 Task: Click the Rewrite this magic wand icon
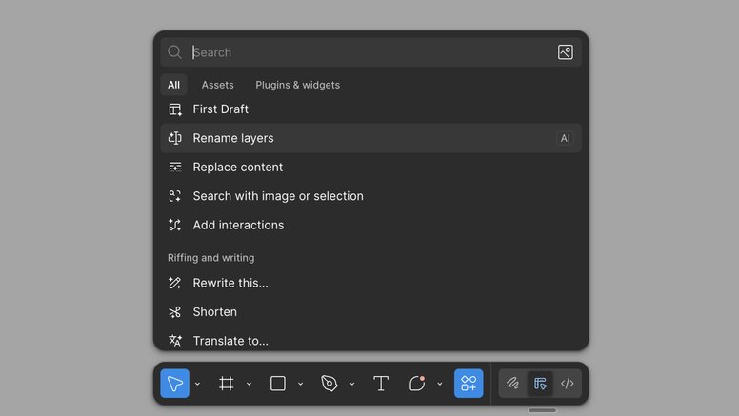175,283
